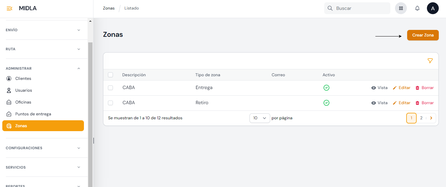
Task: Open the notifications bell
Action: (x=417, y=9)
